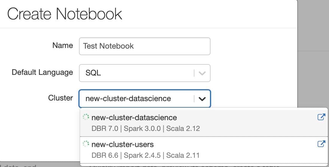Click the new-cluster-datascience status spinner icon
This screenshot has width=329, height=167.
86,117
